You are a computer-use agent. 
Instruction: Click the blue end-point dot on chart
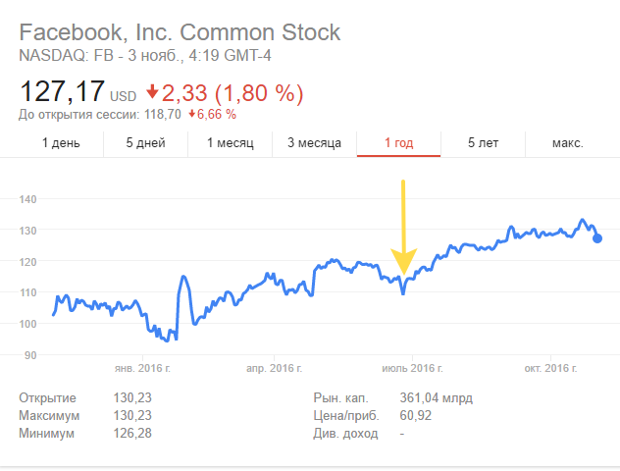click(x=597, y=238)
